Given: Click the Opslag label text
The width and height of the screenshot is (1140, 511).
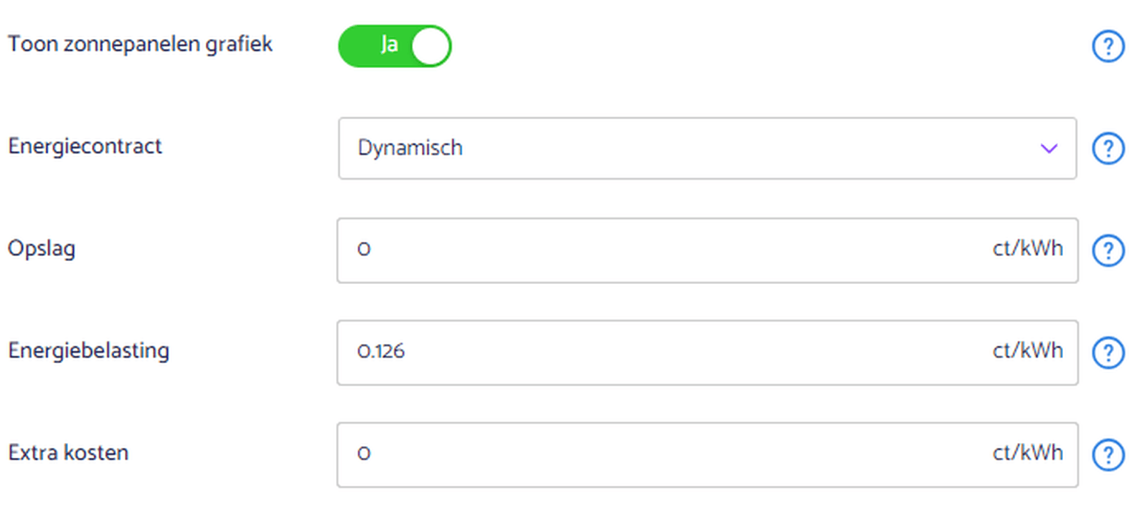Looking at the screenshot, I should pos(41,248).
